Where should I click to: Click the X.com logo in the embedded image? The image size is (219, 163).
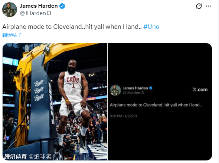[200, 89]
